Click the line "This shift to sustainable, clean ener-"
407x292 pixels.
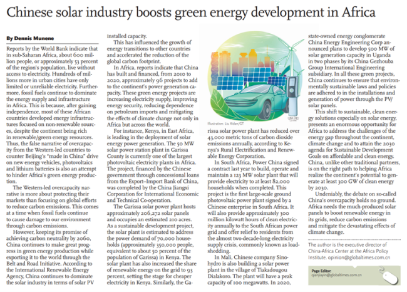coord(356,112)
